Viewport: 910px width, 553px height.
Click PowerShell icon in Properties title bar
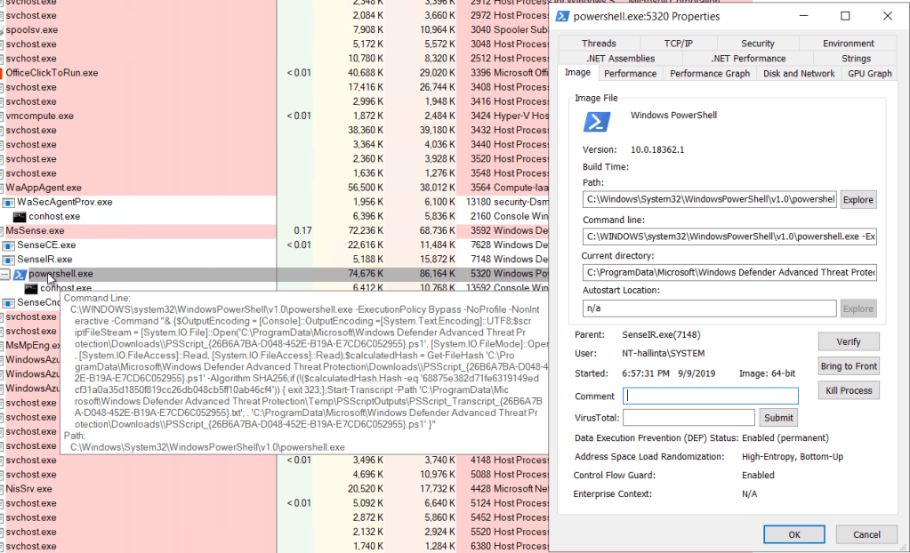pos(562,16)
